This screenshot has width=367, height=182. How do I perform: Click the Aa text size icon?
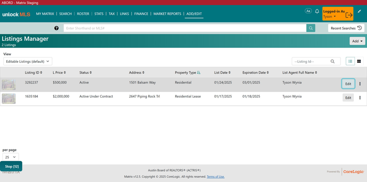(x=308, y=11)
